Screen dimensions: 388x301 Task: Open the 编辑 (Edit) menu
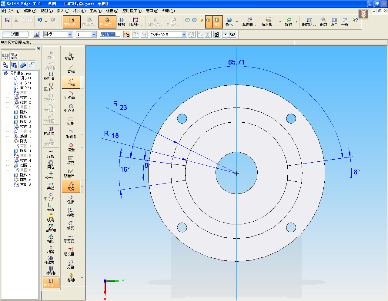pyautogui.click(x=30, y=11)
